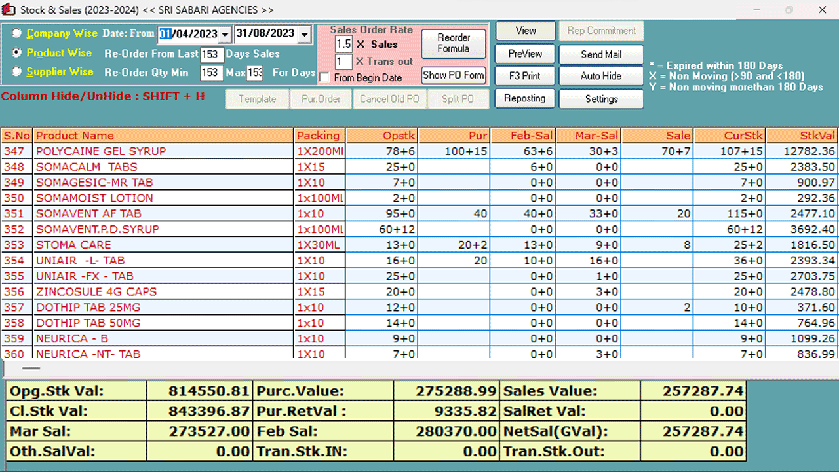Edit the Sales Order Rate multiplier field 1.5

343,44
